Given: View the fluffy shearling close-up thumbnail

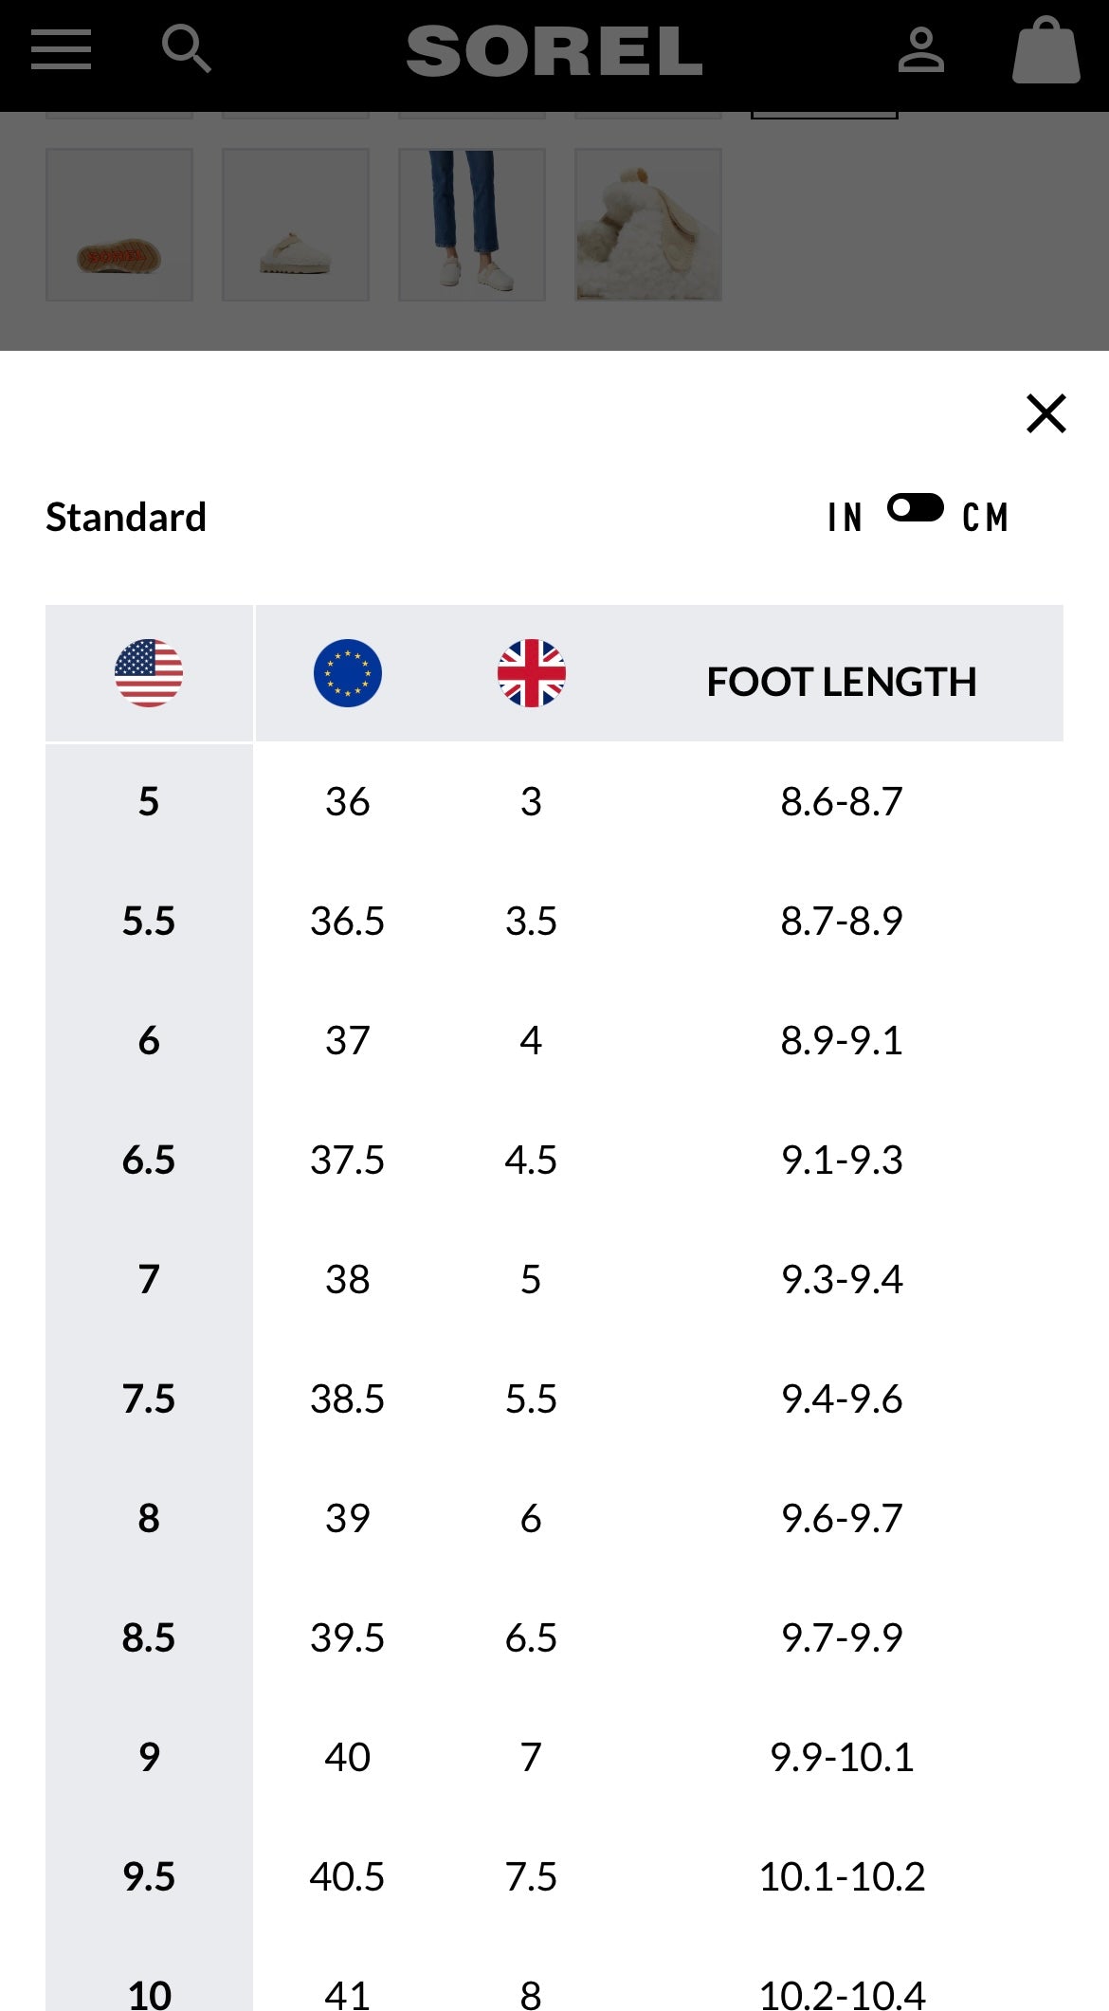Looking at the screenshot, I should tap(648, 225).
